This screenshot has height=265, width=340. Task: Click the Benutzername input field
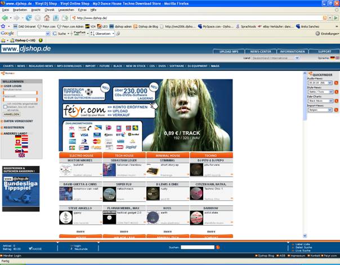(x=20, y=92)
